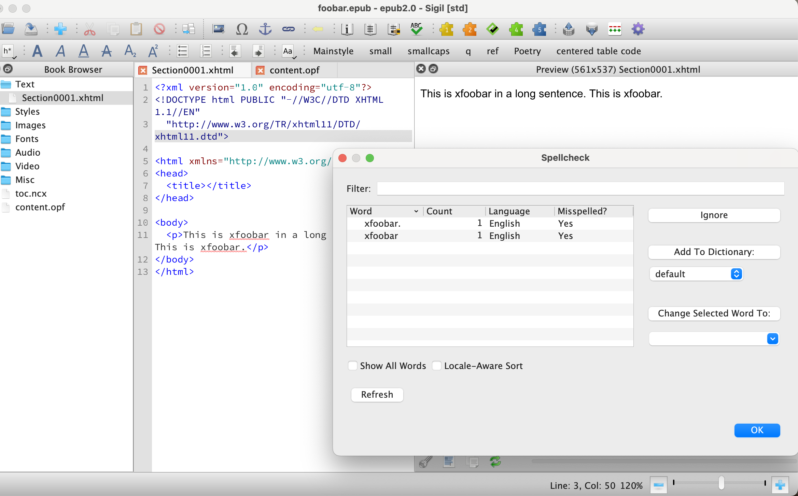Image resolution: width=798 pixels, height=496 pixels.
Task: Toggle Locale-Aware Sort checkbox
Action: point(437,366)
